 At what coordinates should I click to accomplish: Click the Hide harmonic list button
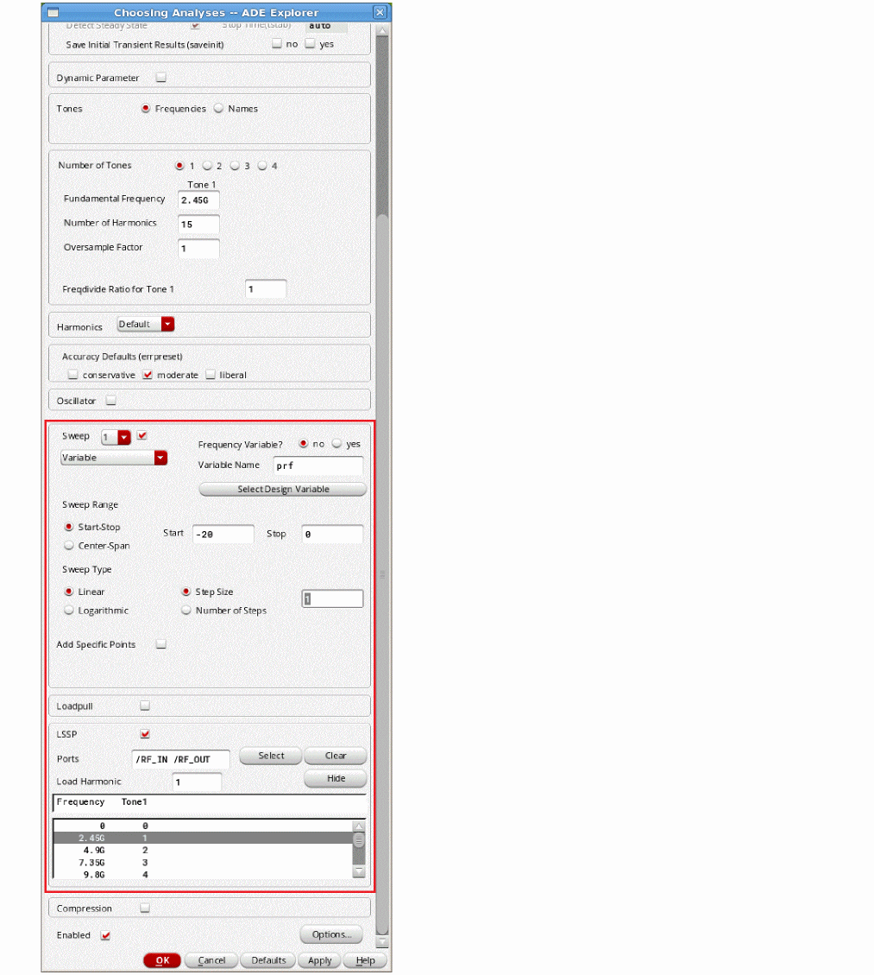coord(336,778)
